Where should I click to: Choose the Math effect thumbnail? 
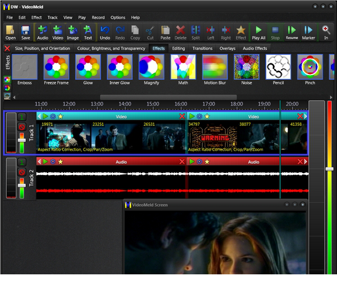[183, 67]
